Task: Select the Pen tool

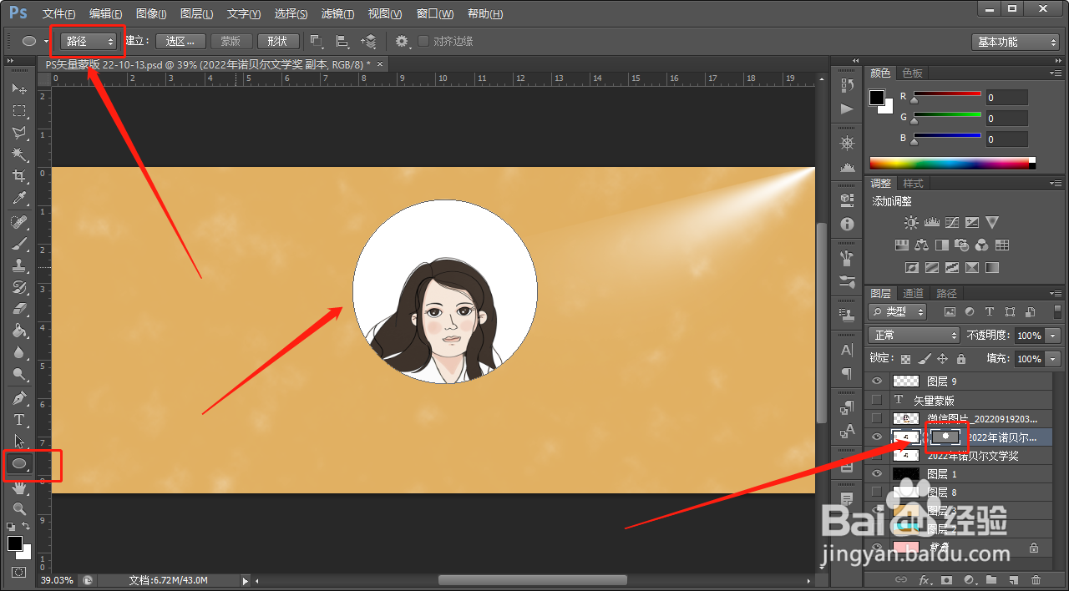Action: click(x=19, y=397)
